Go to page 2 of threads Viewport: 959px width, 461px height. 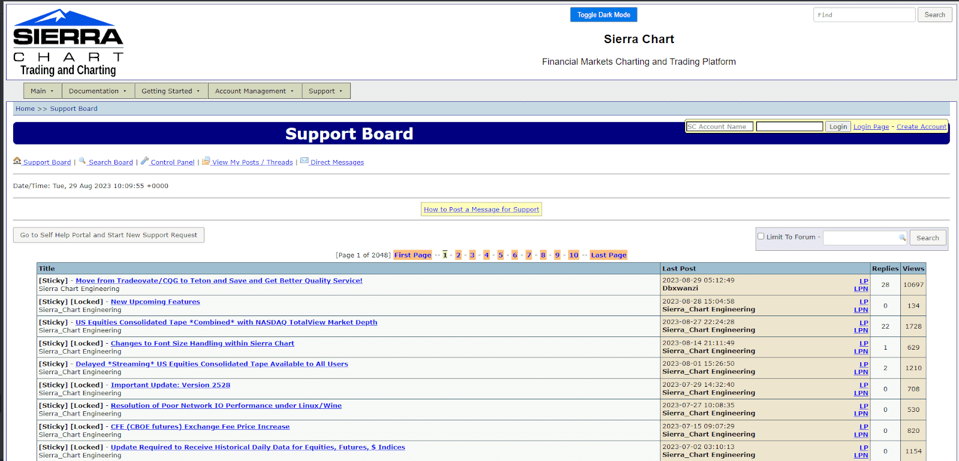coord(459,255)
